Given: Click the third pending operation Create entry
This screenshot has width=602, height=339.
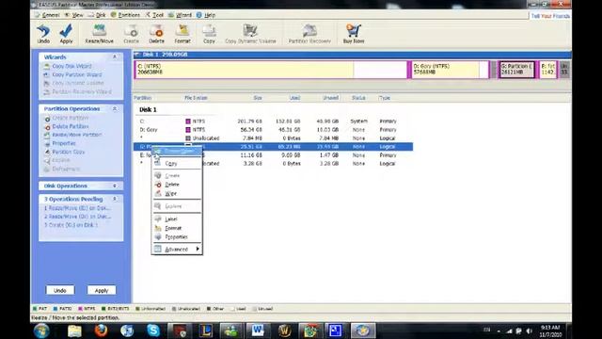Looking at the screenshot, I should (x=71, y=225).
